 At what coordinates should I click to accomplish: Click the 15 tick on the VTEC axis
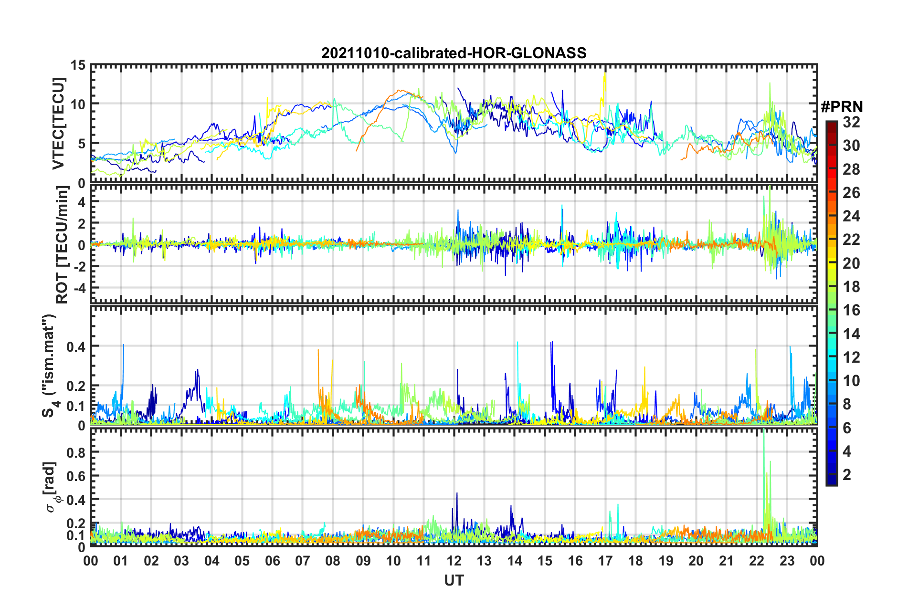(x=78, y=65)
